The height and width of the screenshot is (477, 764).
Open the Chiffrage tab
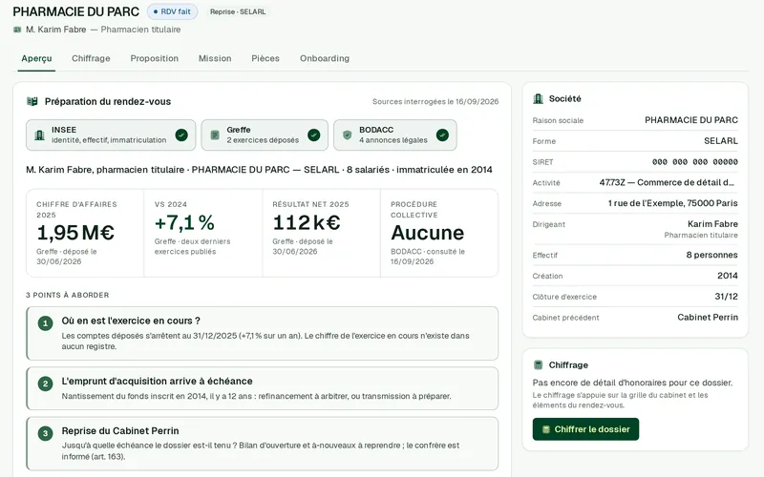[91, 58]
